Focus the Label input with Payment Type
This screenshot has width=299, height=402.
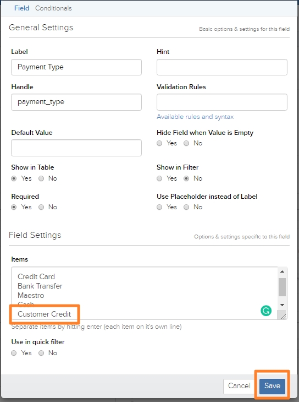pyautogui.click(x=76, y=67)
